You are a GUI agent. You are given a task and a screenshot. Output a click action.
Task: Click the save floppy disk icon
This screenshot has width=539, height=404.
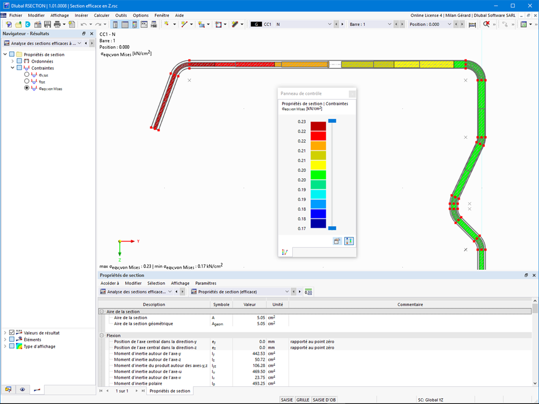click(x=47, y=24)
